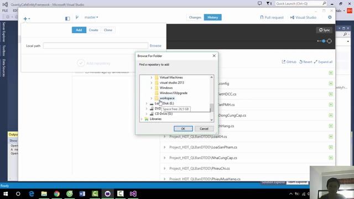Viewport: 354px width, 199px height.
Task: Expand the Virtual Machines folder
Action: 152,77
